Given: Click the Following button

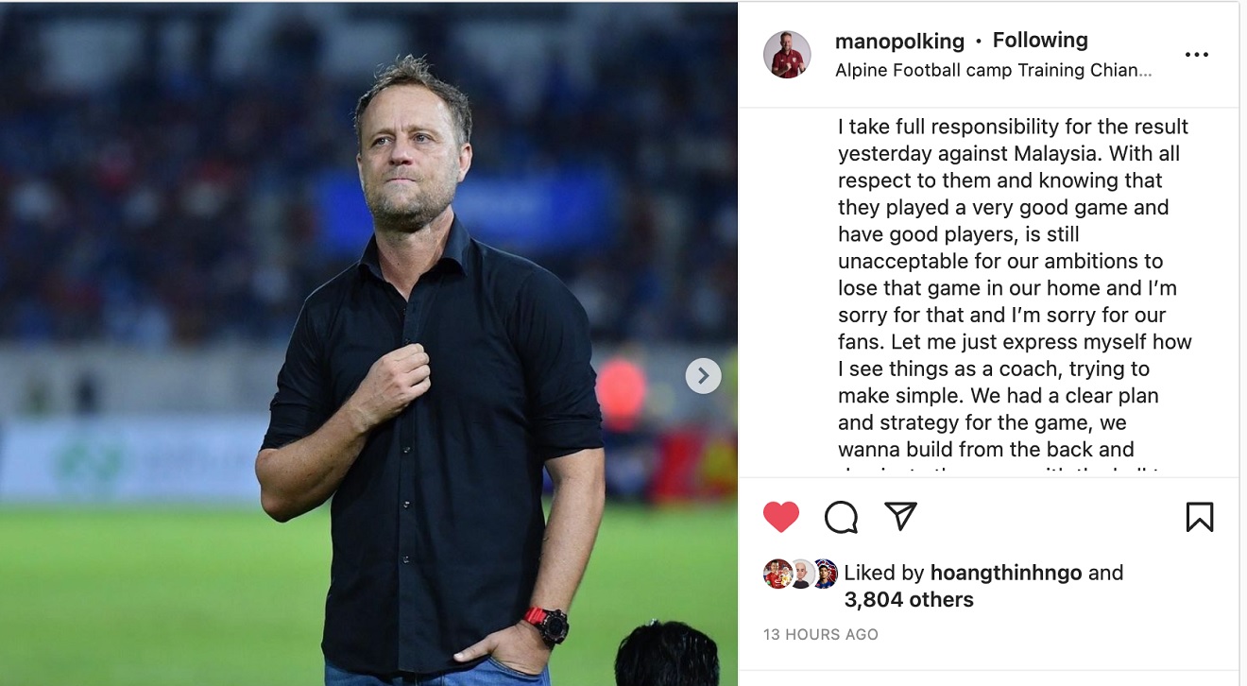Looking at the screenshot, I should pyautogui.click(x=1040, y=40).
